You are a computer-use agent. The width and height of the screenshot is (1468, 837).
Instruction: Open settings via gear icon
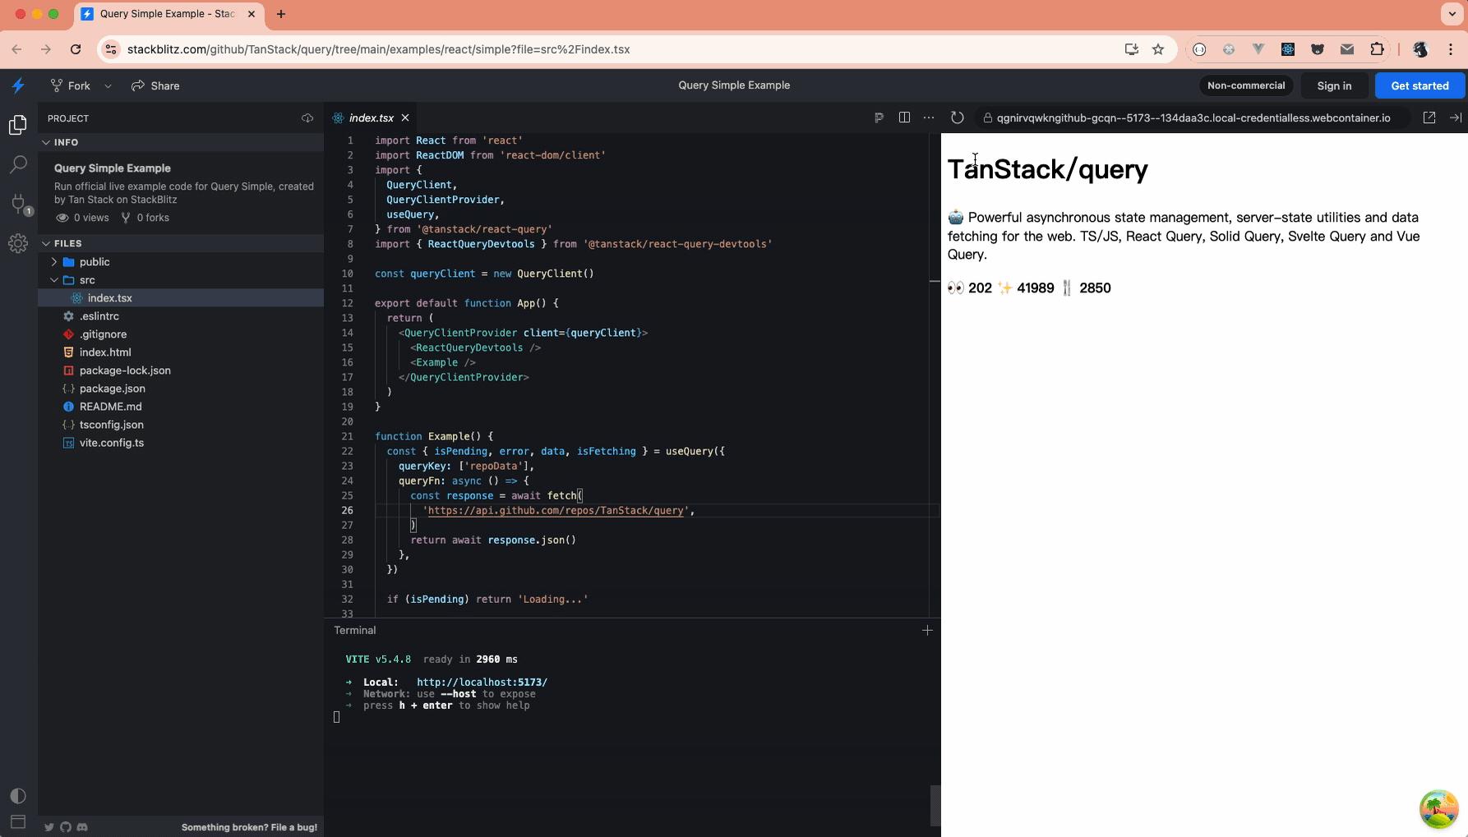pos(18,243)
